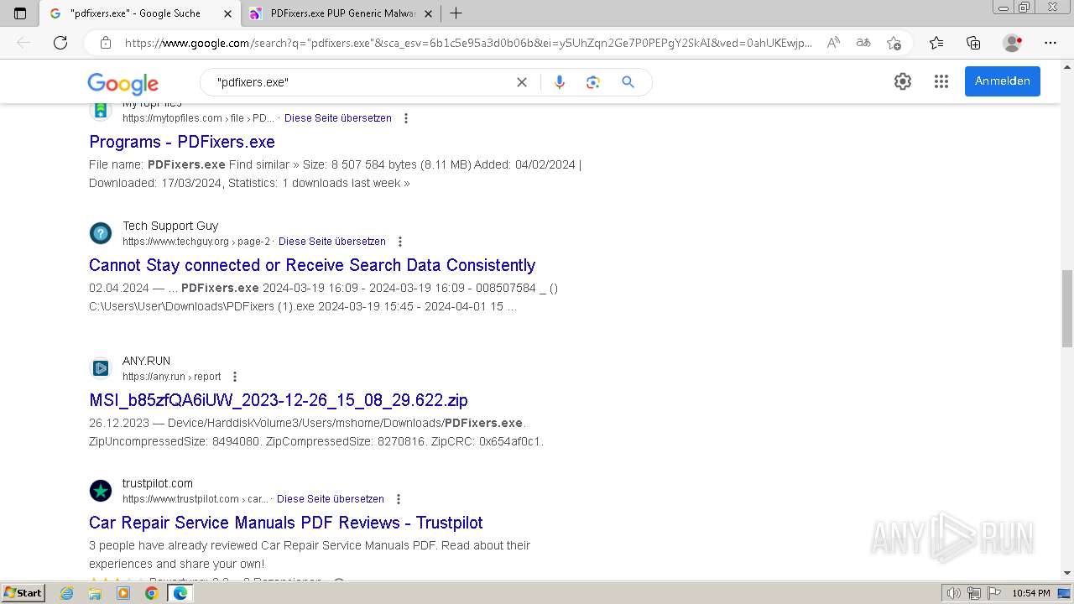Open volume control in system tray
Viewport: 1074px width, 604px height.
click(954, 593)
